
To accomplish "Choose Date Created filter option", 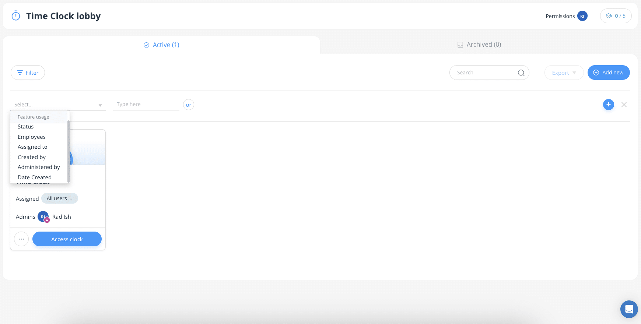I will click(x=39, y=177).
